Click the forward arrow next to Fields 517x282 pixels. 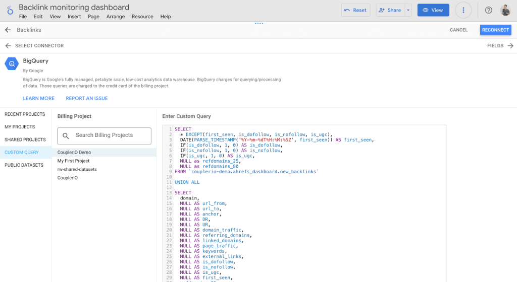[x=510, y=46]
